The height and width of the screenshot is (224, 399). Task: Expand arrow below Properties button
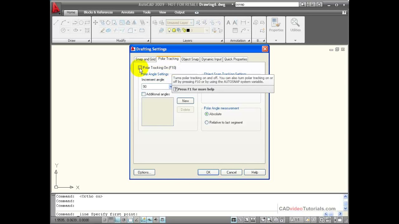pos(276,40)
